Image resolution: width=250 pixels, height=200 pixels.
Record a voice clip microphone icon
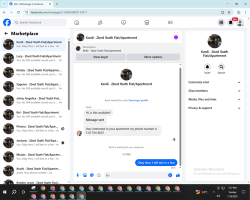coord(77,175)
